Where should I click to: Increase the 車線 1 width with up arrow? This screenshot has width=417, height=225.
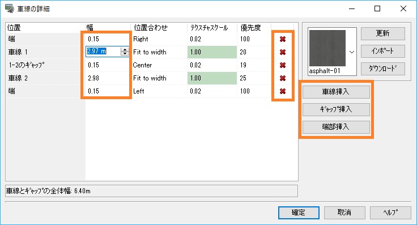pyautogui.click(x=125, y=49)
